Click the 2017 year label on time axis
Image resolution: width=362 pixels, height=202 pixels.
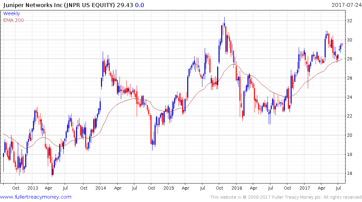click(x=305, y=188)
